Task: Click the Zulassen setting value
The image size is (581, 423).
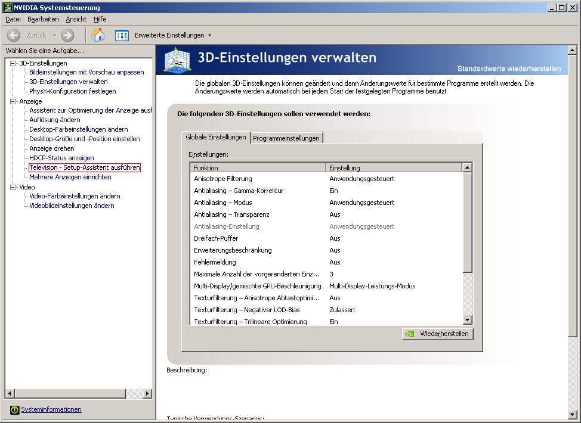Action: coord(342,310)
